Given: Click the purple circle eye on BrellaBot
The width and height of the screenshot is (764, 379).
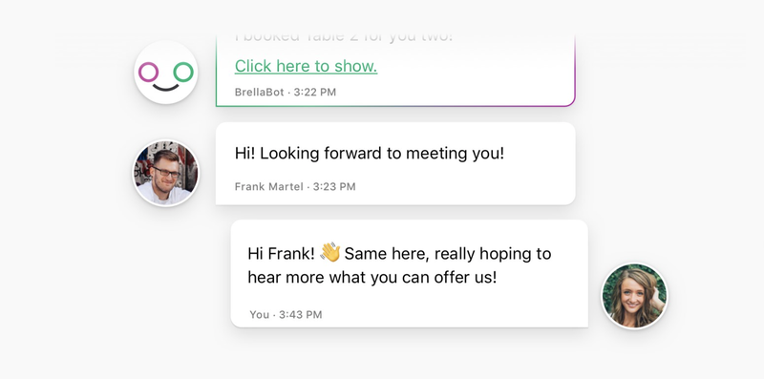Looking at the screenshot, I should click(148, 73).
